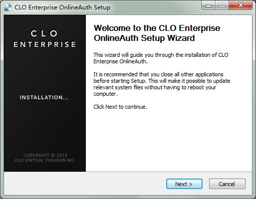Viewport: 256px width, 199px height.
Task: Click the greyed-out maximize button
Action: [222, 5]
